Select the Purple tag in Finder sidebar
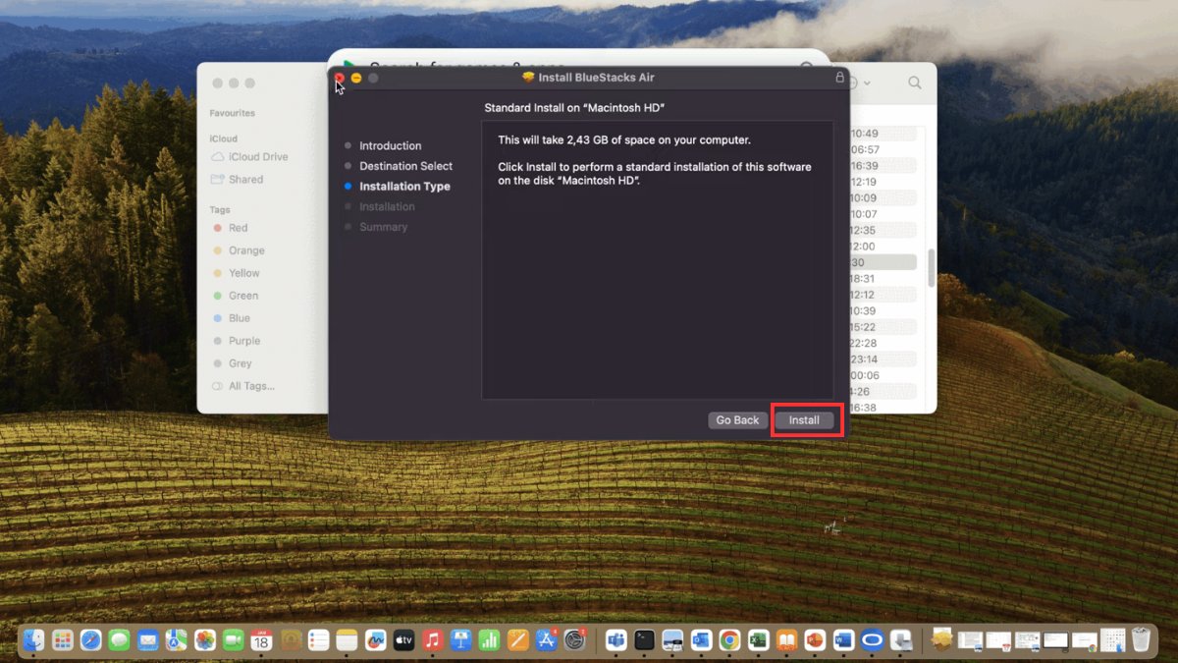 click(x=237, y=341)
